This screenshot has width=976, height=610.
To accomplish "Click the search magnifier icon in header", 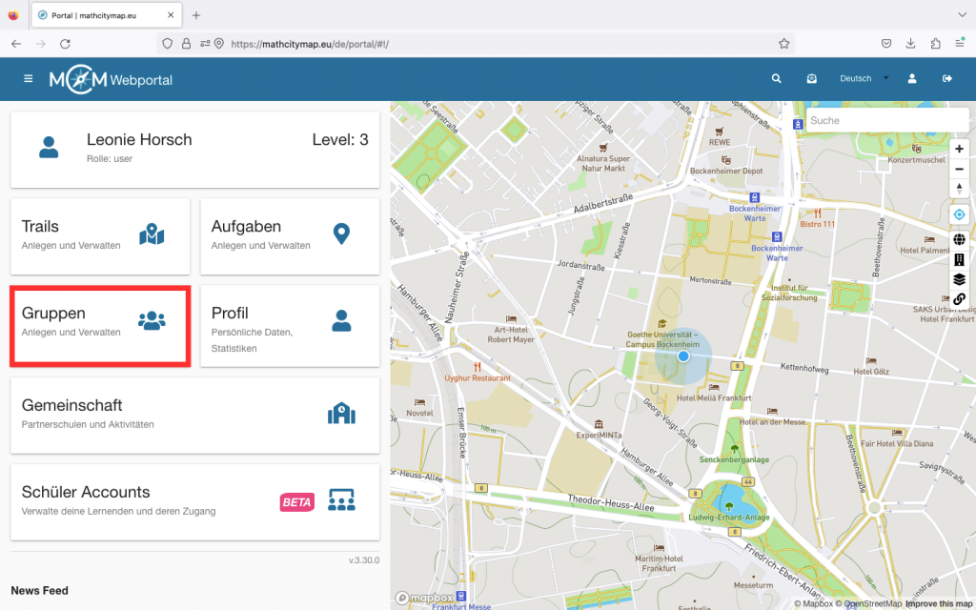I will coord(777,79).
